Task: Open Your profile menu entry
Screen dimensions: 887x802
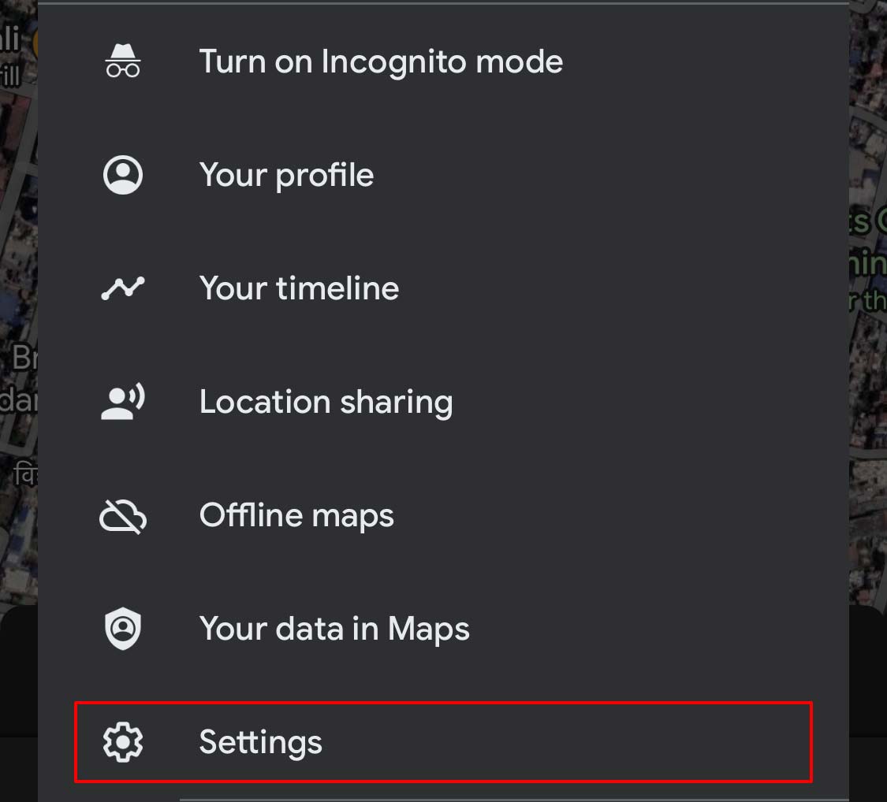Action: coord(443,175)
